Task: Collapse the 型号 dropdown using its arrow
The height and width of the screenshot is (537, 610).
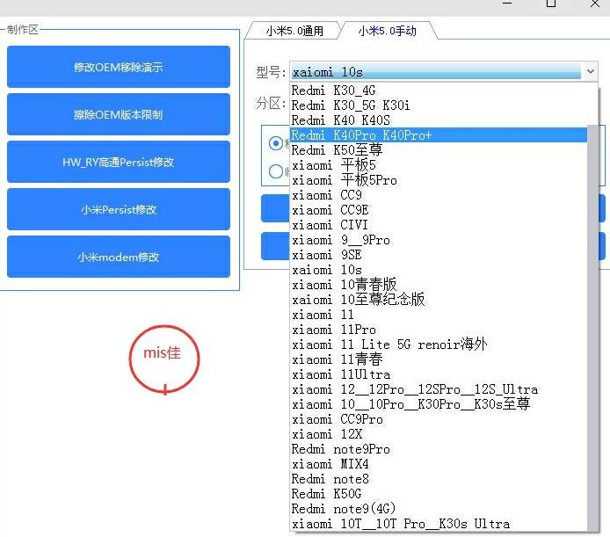Action: click(x=590, y=71)
